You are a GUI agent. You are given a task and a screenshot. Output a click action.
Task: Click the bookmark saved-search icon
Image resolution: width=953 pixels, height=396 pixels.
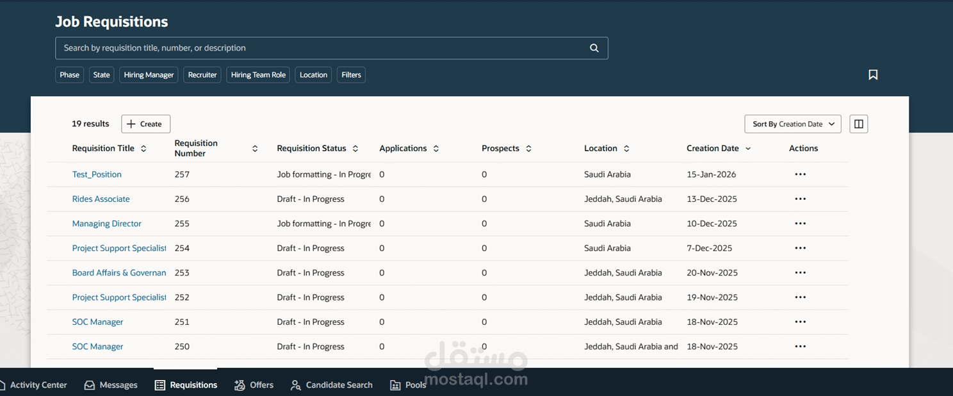click(873, 75)
